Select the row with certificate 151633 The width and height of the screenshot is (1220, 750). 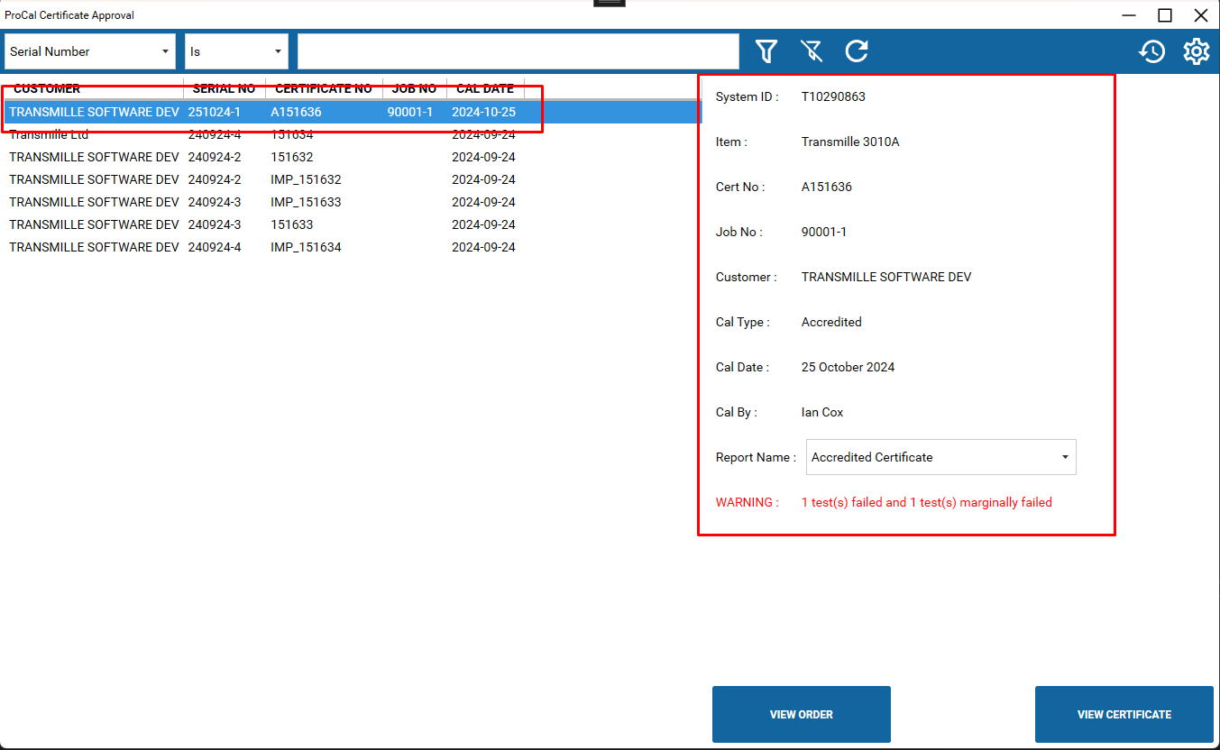click(353, 224)
